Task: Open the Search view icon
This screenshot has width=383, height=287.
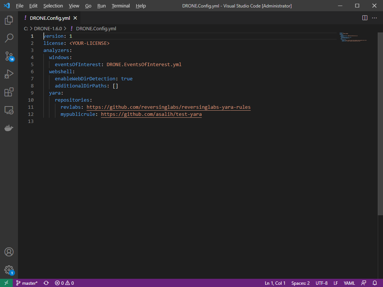Action: click(9, 38)
